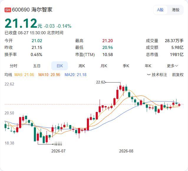Click the 22.62 high-price chart annotation
188x171 pixels.
tap(100, 82)
